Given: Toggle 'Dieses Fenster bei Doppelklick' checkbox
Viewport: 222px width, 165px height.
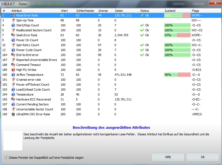Looking at the screenshot, I should pyautogui.click(x=6, y=158).
